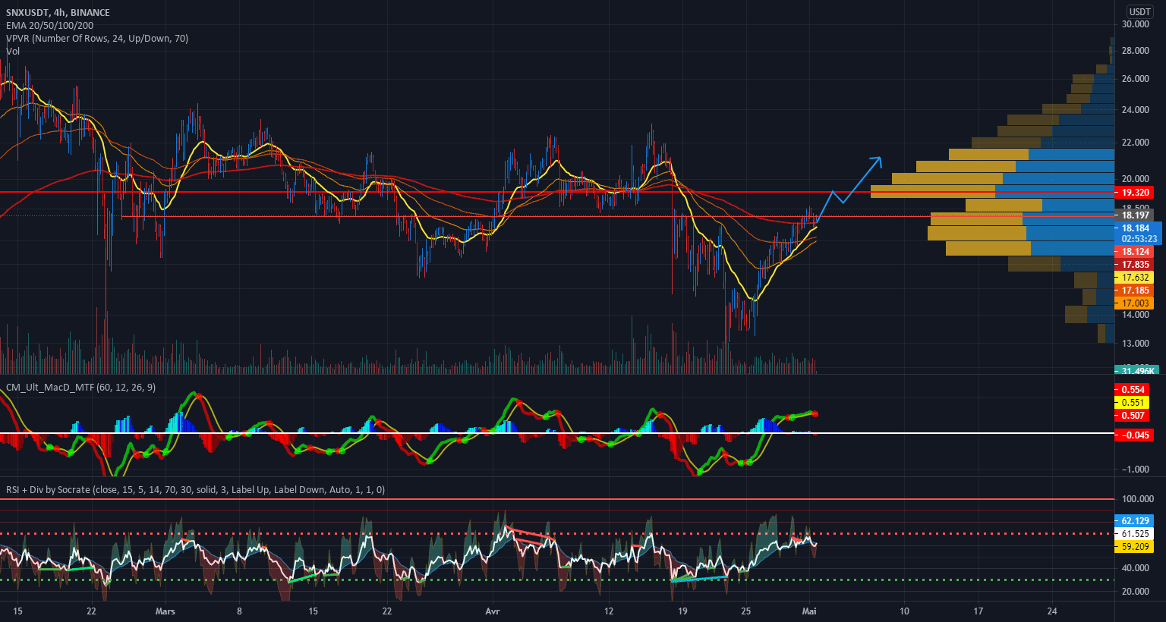The width and height of the screenshot is (1166, 622).
Task: Click the -1.000 MACD scale value
Action: click(1135, 469)
